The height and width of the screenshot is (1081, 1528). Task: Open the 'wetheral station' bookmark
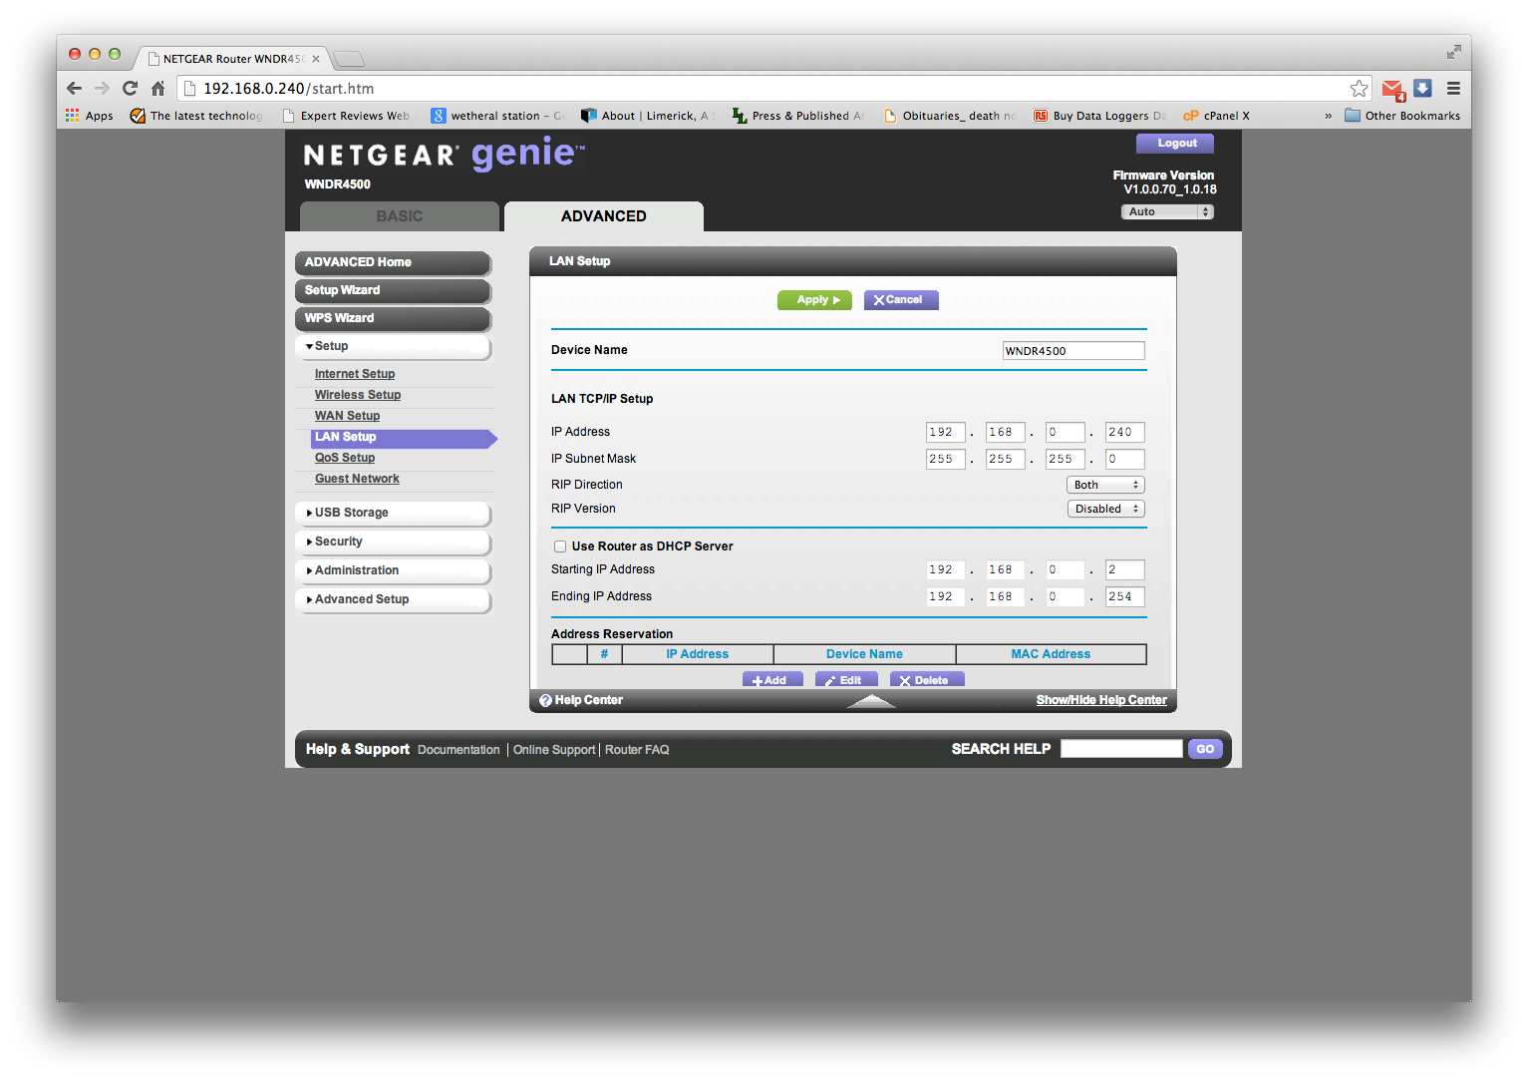click(497, 116)
